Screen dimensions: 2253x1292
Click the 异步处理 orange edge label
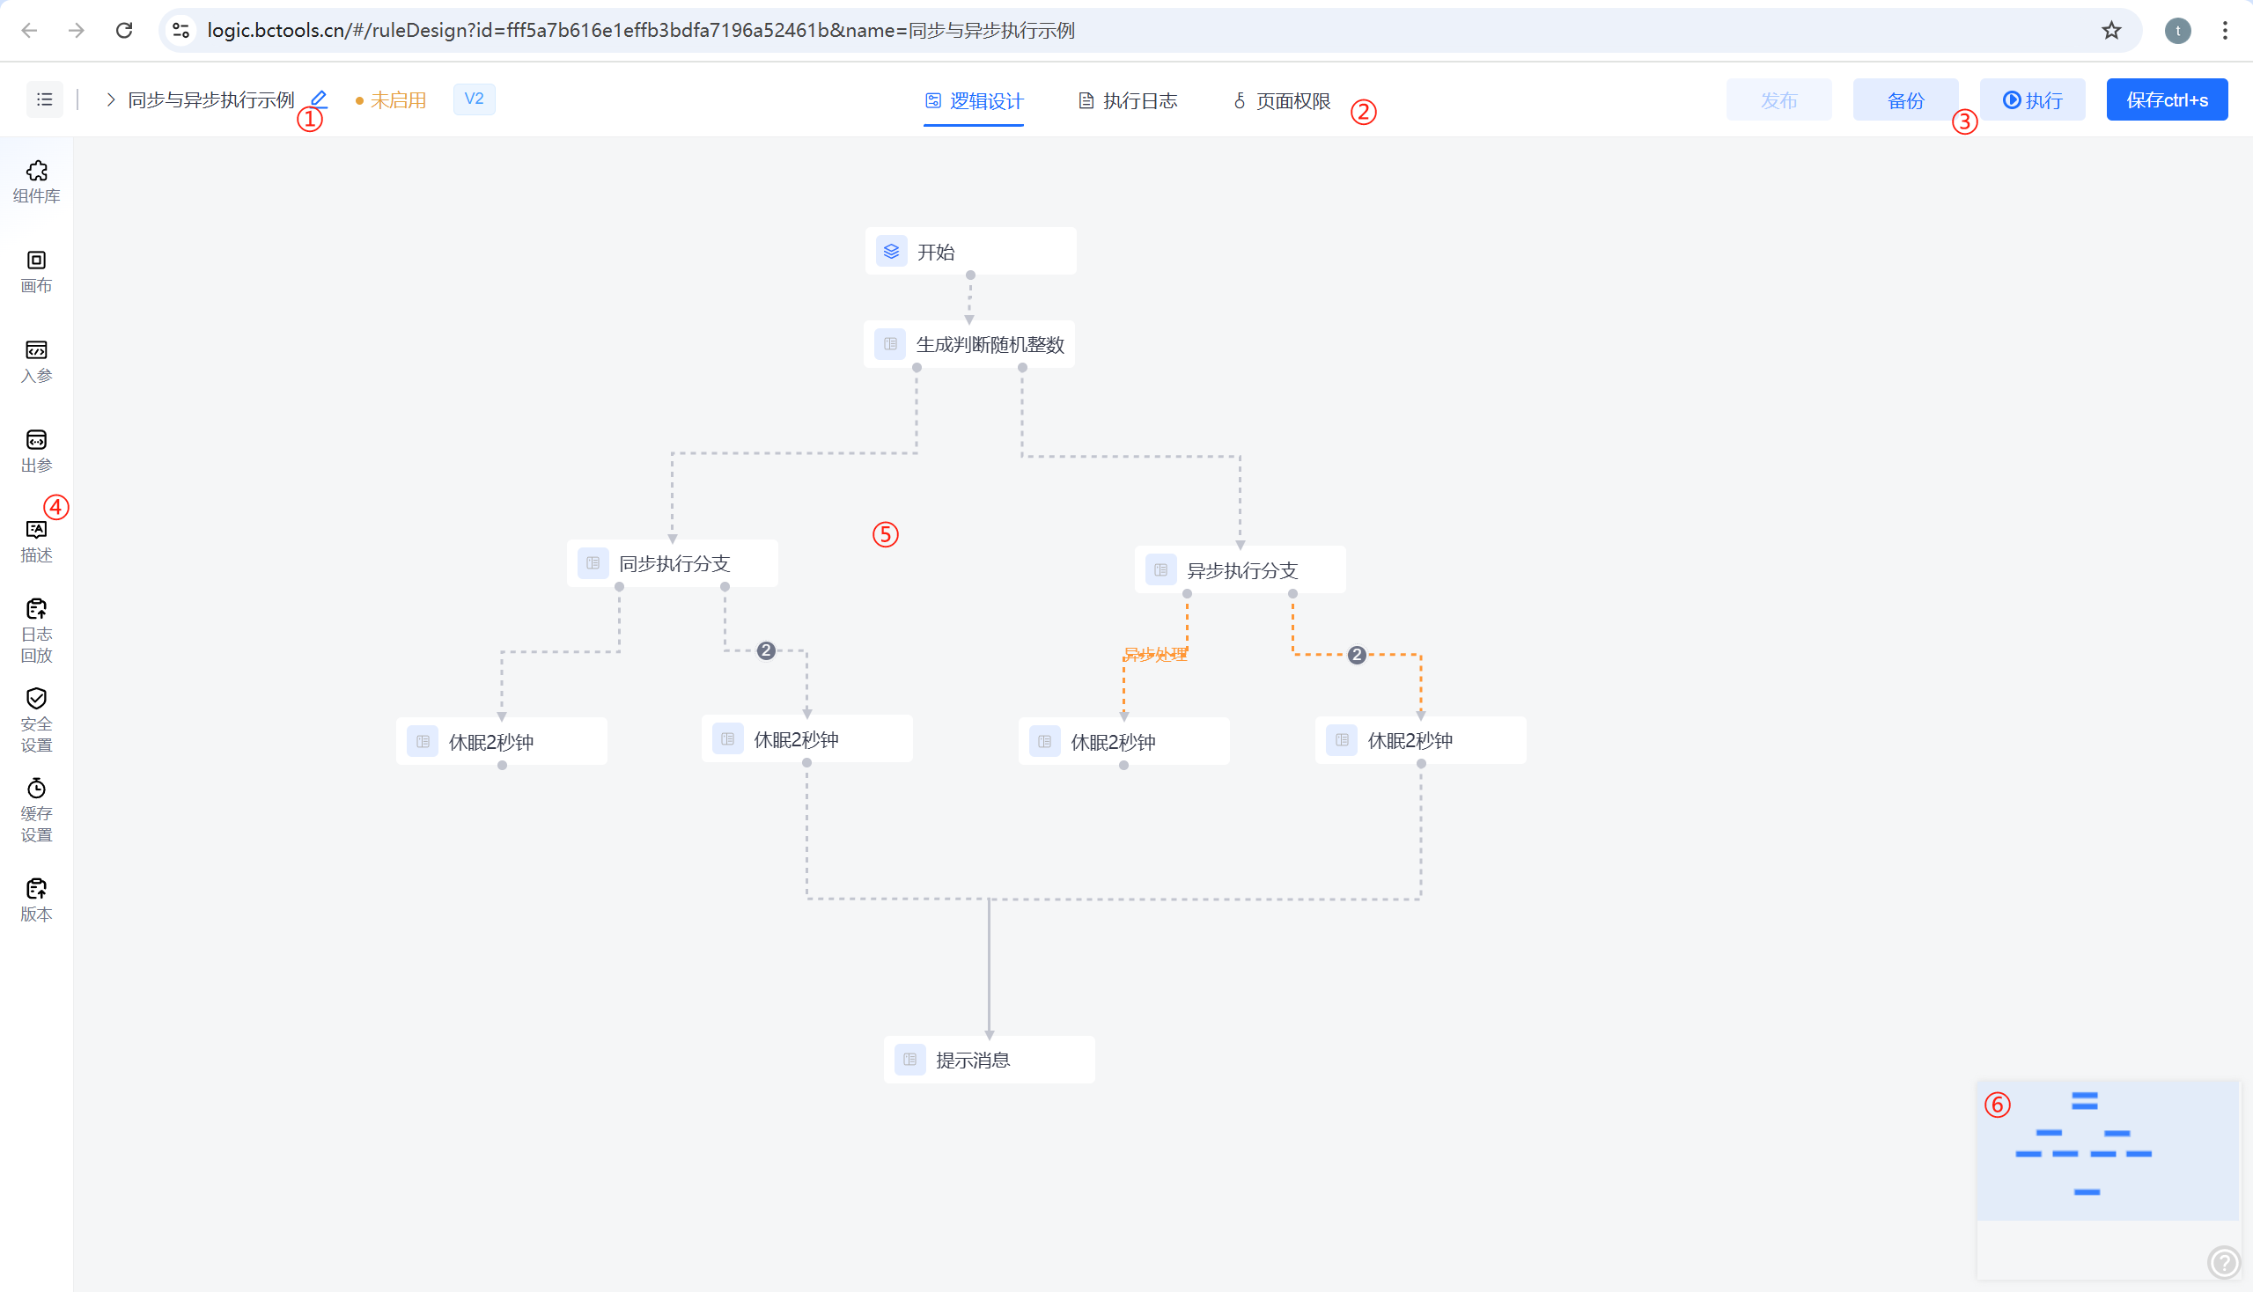coord(1155,655)
